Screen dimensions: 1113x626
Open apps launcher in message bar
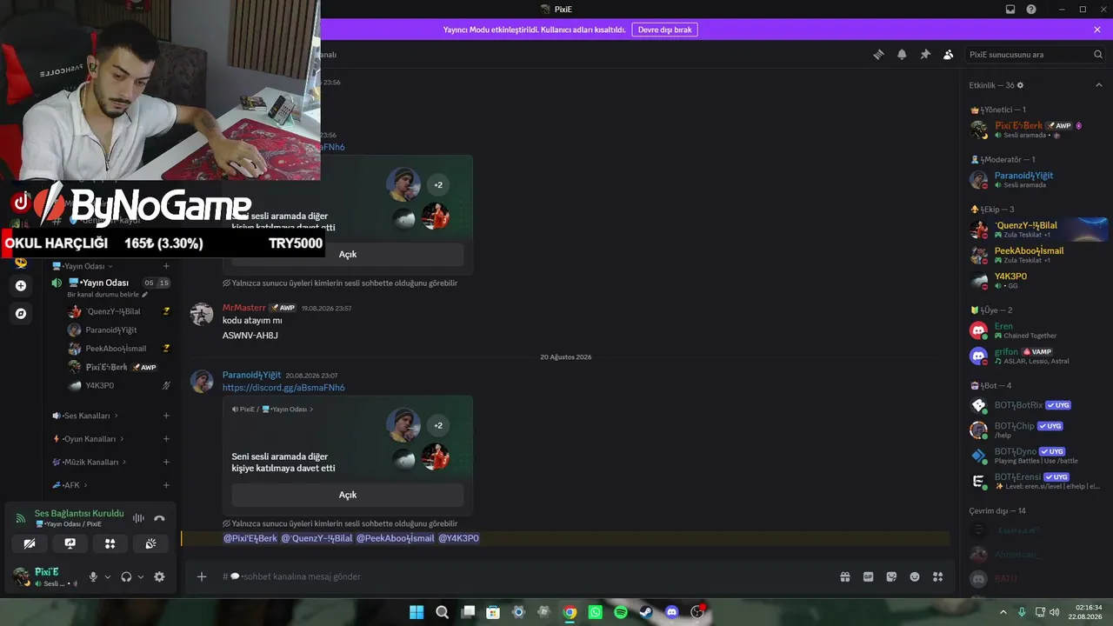(x=937, y=576)
